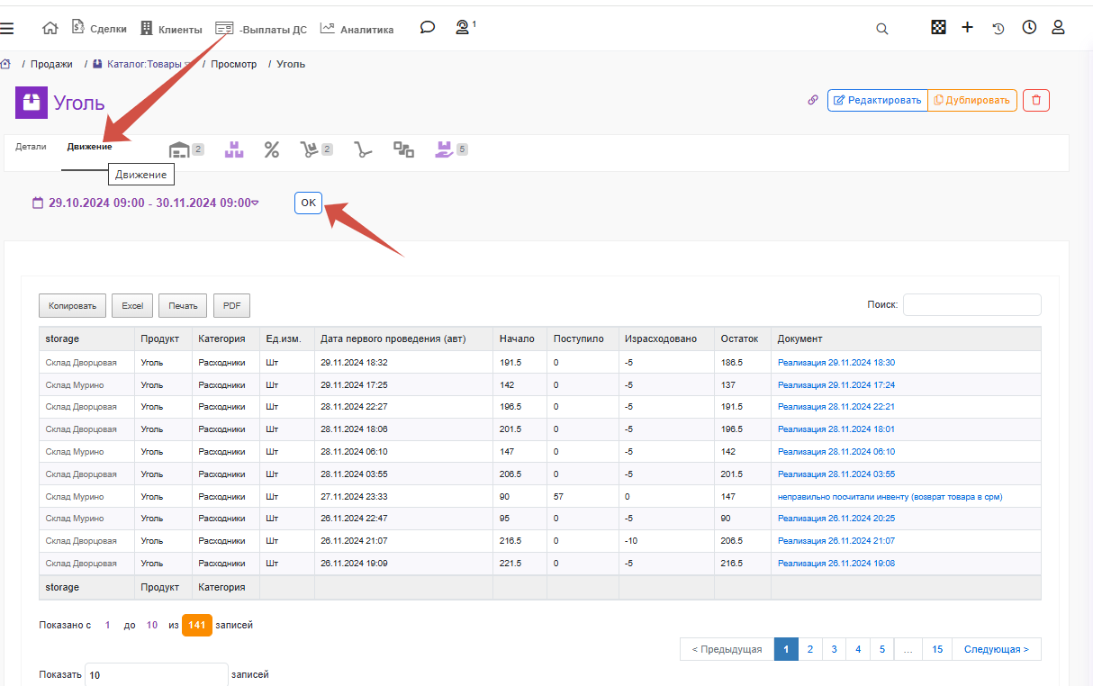Open the warehouse tab icon with badge 2
Image resolution: width=1093 pixels, height=686 pixels.
[x=186, y=149]
